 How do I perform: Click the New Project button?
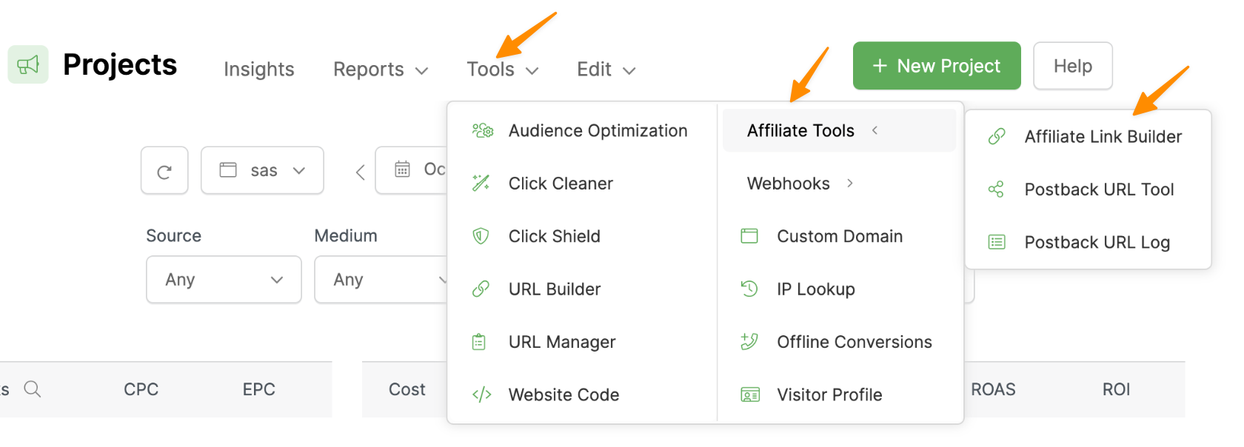point(937,66)
